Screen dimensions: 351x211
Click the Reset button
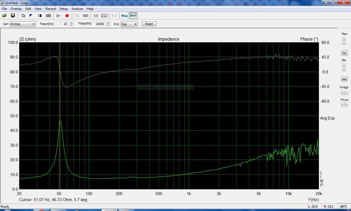click(x=149, y=24)
